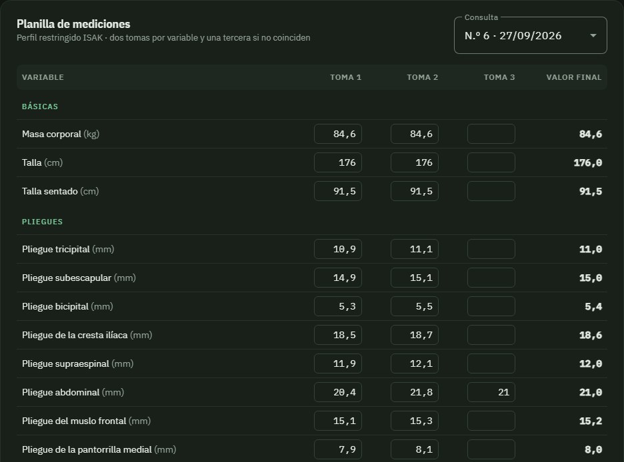Focus muslo frontal Toma 2 field
The image size is (624, 462).
[415, 421]
